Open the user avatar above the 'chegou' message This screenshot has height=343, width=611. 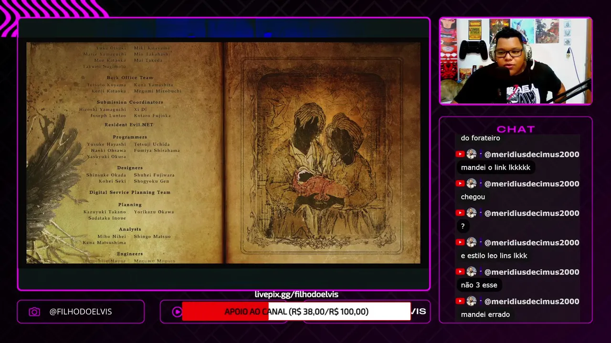tap(472, 183)
